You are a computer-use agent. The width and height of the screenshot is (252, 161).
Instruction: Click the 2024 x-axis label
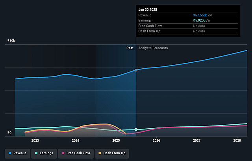point(76,140)
